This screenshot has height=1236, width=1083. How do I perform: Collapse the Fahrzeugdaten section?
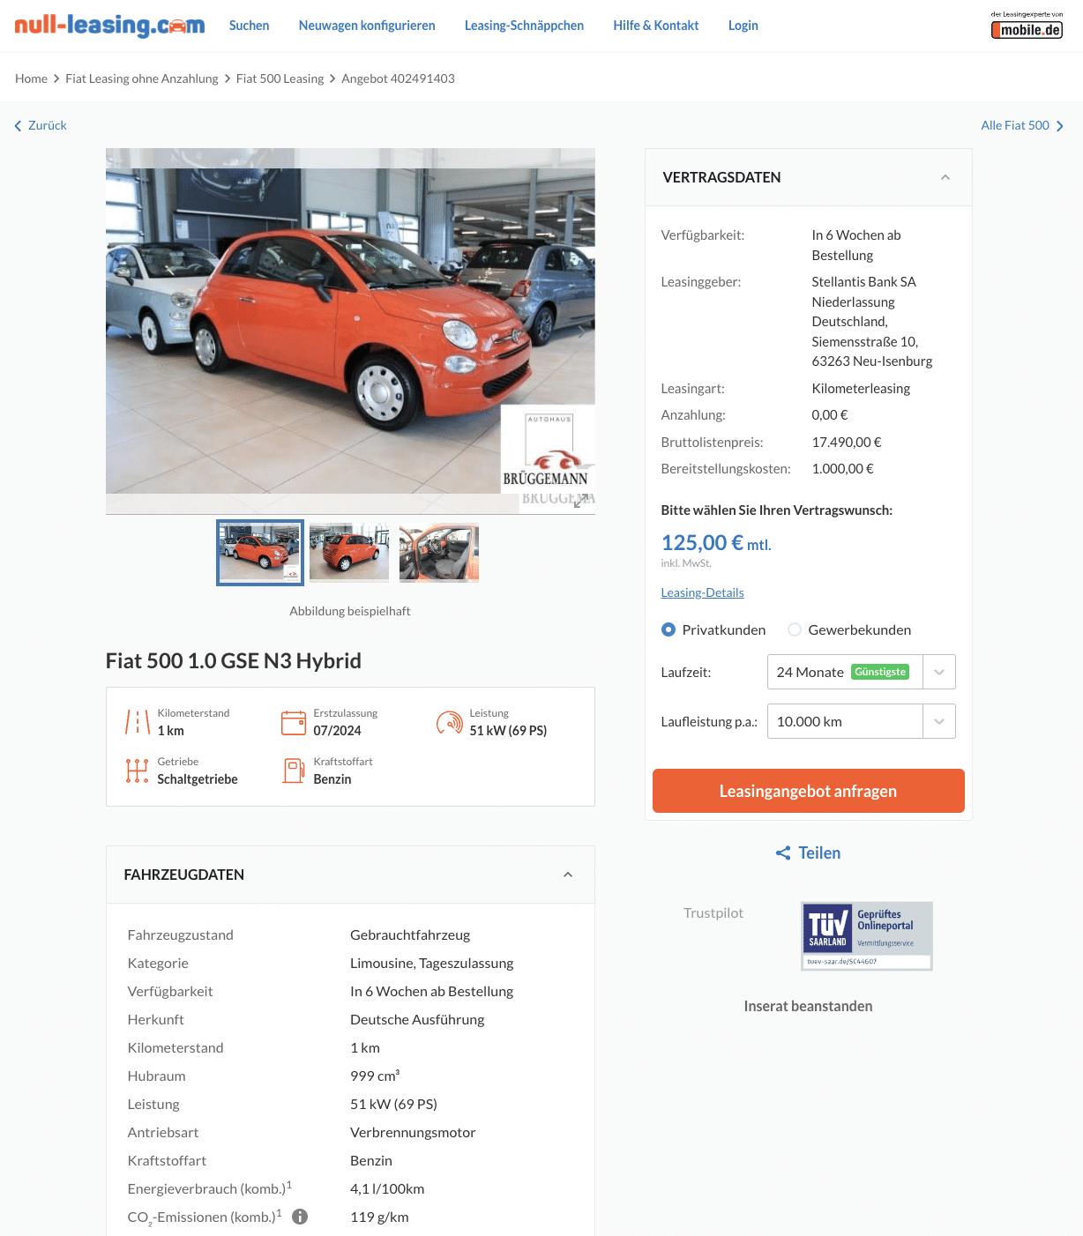(568, 875)
